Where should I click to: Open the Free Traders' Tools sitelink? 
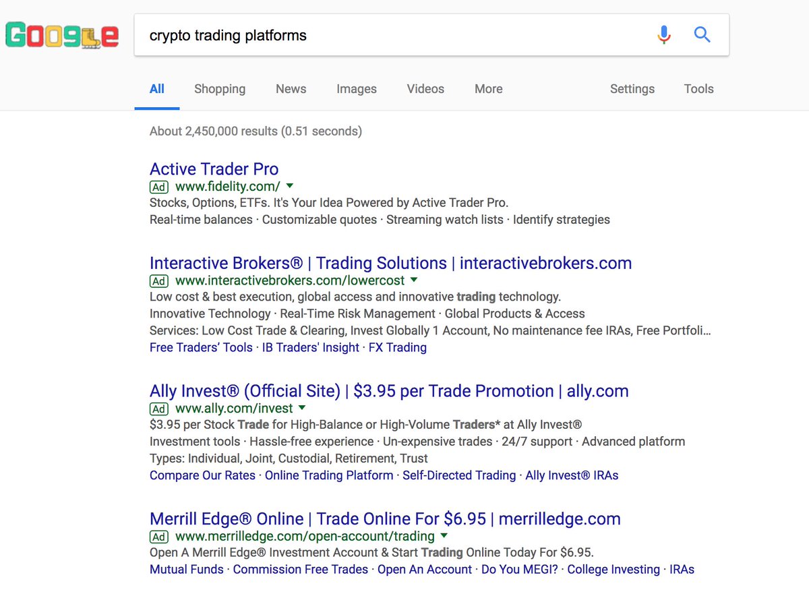pyautogui.click(x=201, y=348)
